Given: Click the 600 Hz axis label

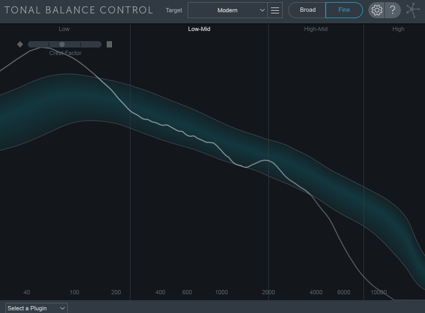Looking at the screenshot, I should tap(187, 292).
